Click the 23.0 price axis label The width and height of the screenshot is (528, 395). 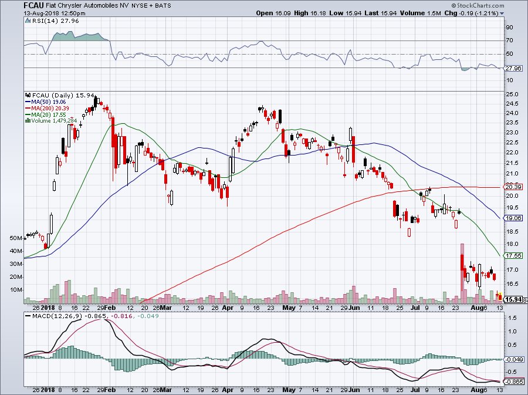click(512, 133)
